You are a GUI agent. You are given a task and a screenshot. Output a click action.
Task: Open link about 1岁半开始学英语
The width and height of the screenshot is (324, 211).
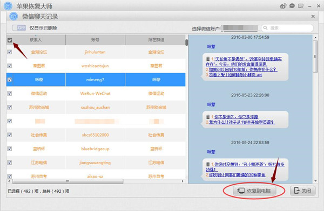pyautogui.click(x=242, y=122)
